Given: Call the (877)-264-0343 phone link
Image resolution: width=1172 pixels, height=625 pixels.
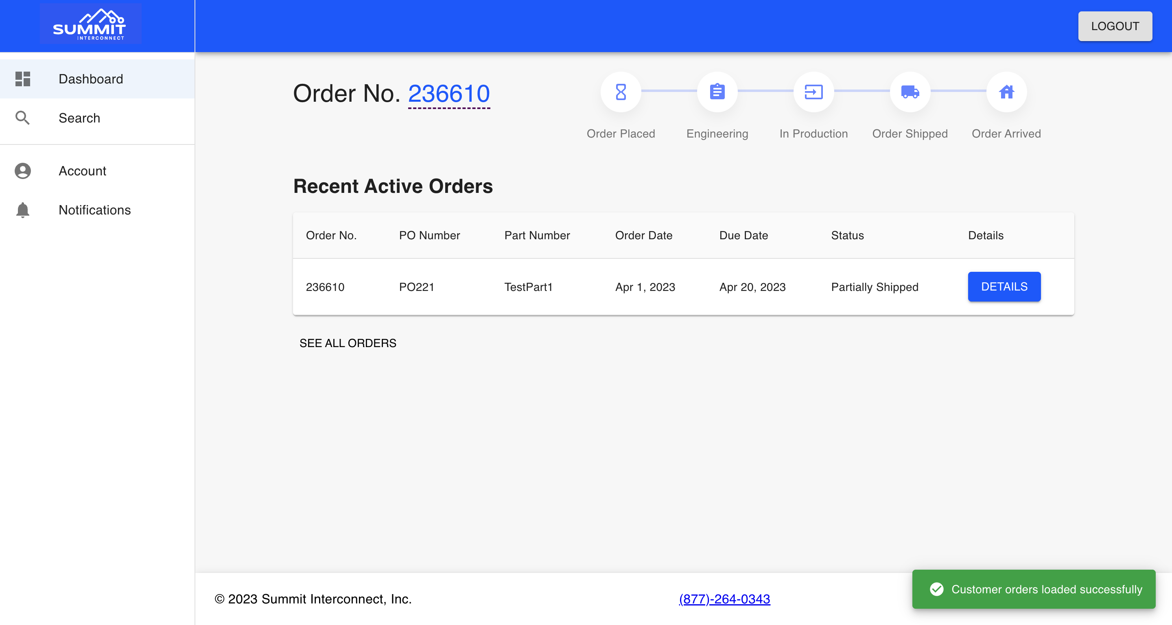Looking at the screenshot, I should click(724, 599).
